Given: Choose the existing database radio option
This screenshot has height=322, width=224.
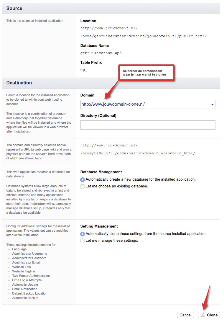Looking at the screenshot, I should 83,187.
